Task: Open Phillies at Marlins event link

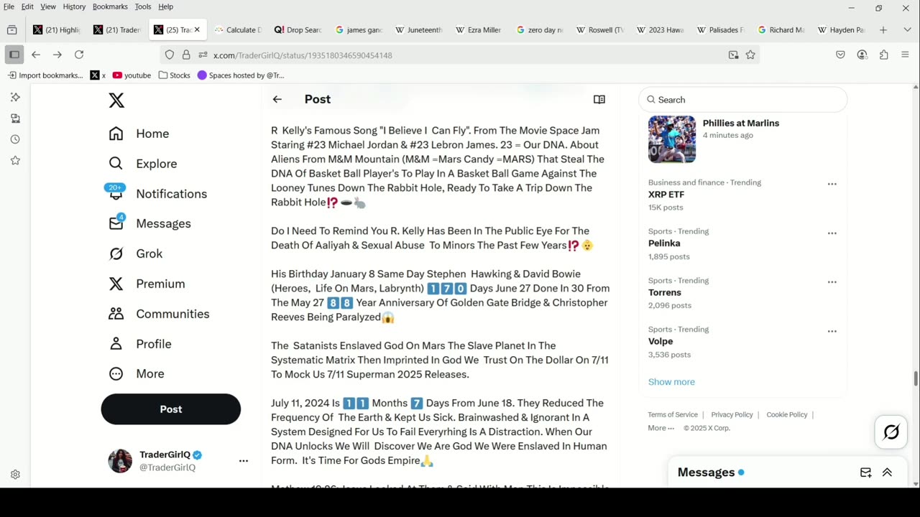Action: 740,124
